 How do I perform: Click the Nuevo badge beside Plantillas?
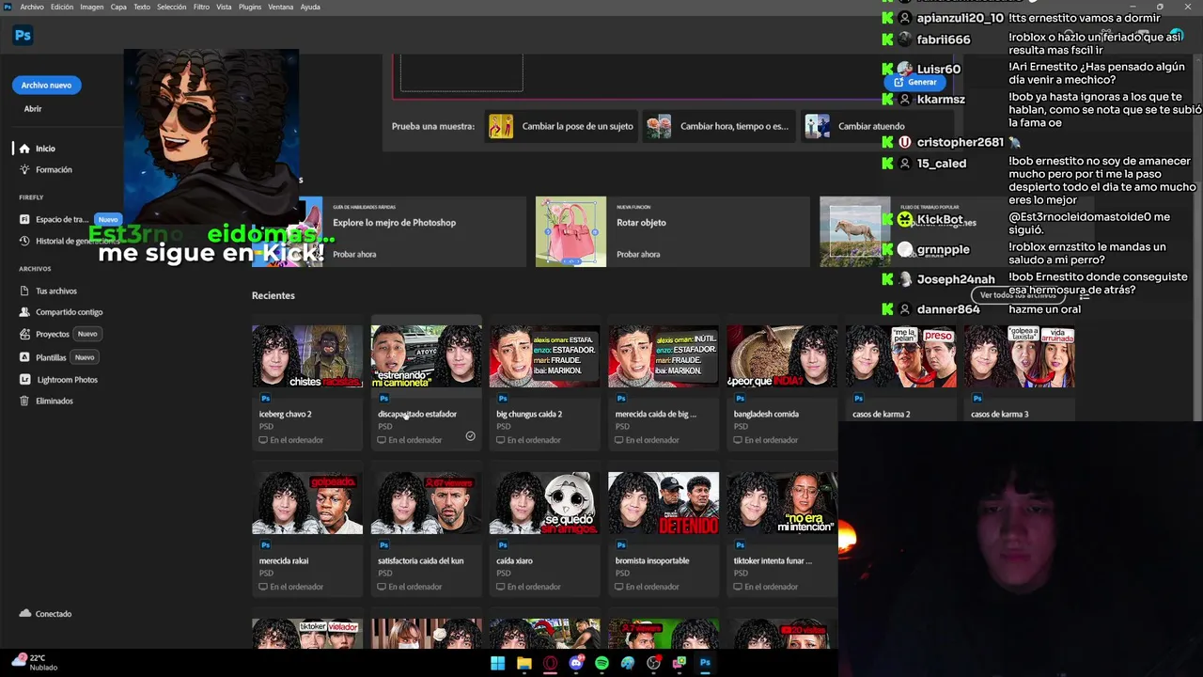coord(85,357)
